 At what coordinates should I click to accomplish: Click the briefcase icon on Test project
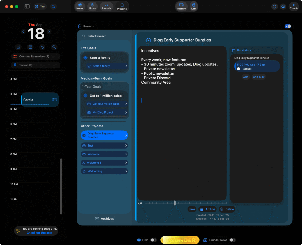coord(84,146)
